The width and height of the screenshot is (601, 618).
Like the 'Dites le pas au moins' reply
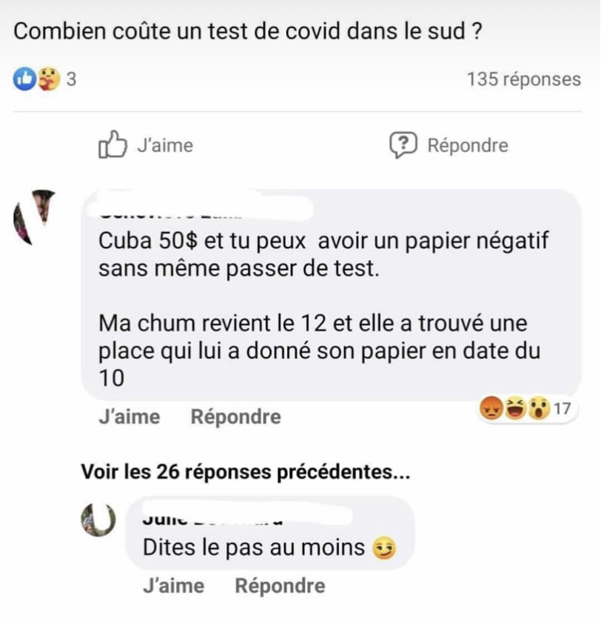pos(174,586)
